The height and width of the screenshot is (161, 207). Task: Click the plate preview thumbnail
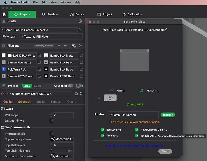coord(135,60)
